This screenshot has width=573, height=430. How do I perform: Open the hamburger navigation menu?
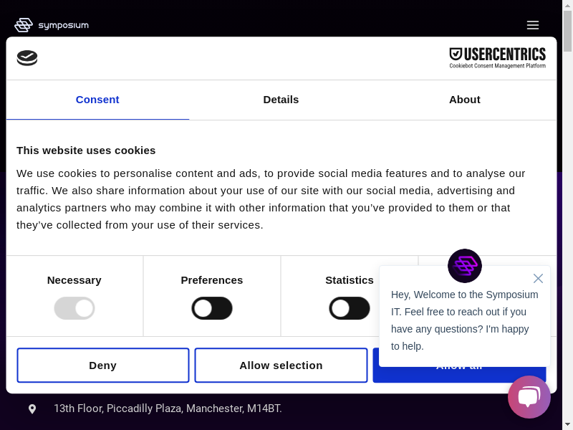[532, 25]
